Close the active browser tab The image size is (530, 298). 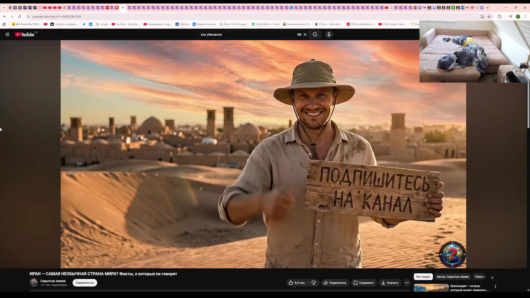[123, 7]
